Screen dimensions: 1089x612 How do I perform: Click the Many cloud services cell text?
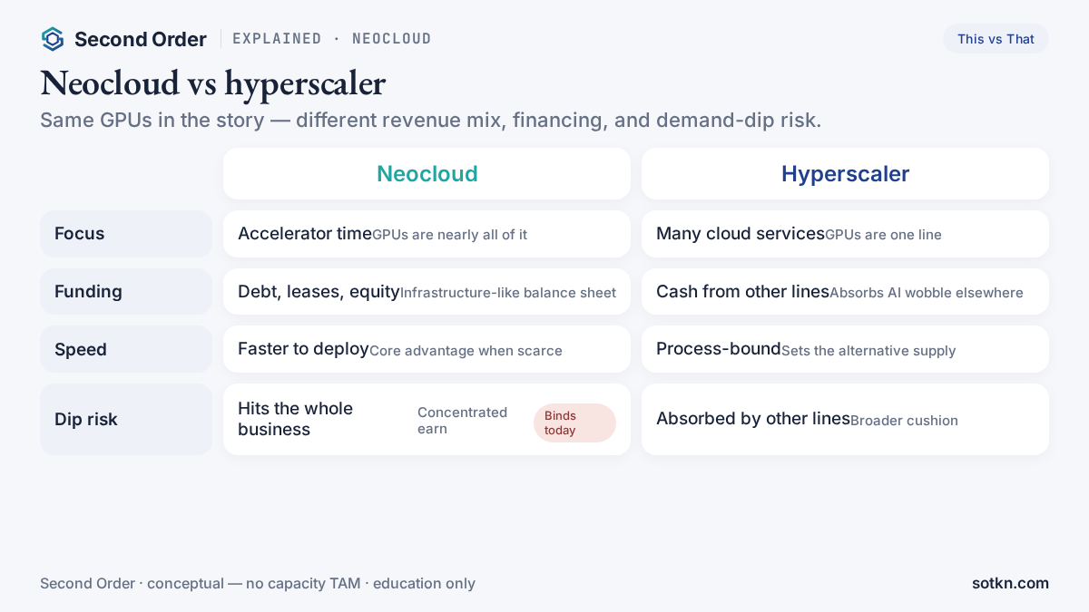click(x=741, y=234)
